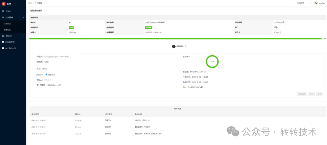The width and height of the screenshot is (327, 145).
Task: Select the 立即执行 radio option
Action: click(x=47, y=75)
